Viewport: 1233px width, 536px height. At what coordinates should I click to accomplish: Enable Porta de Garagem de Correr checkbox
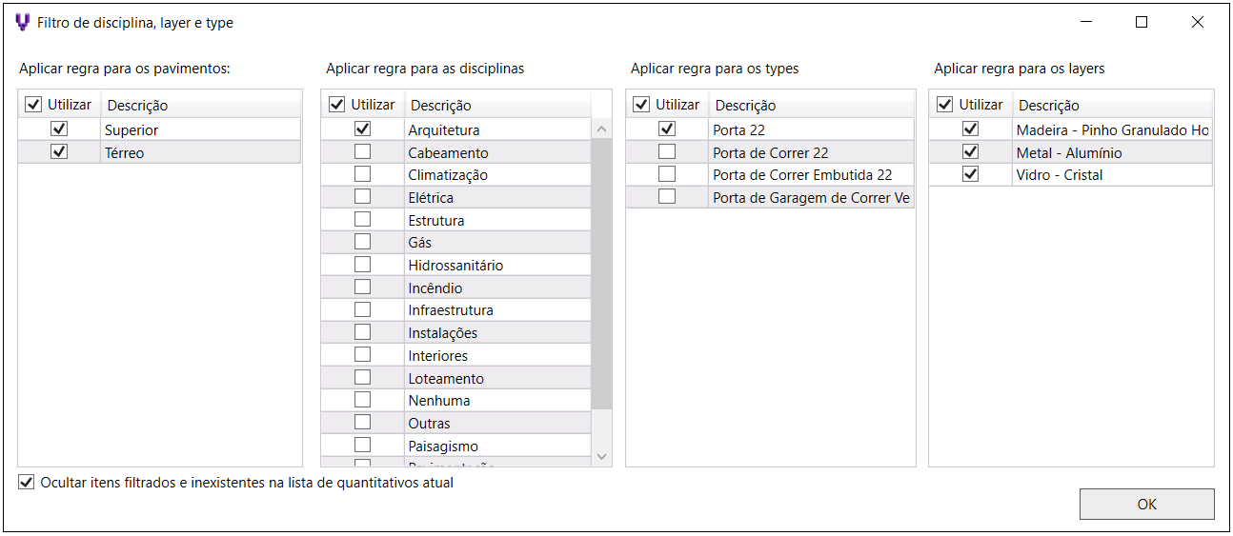click(667, 197)
